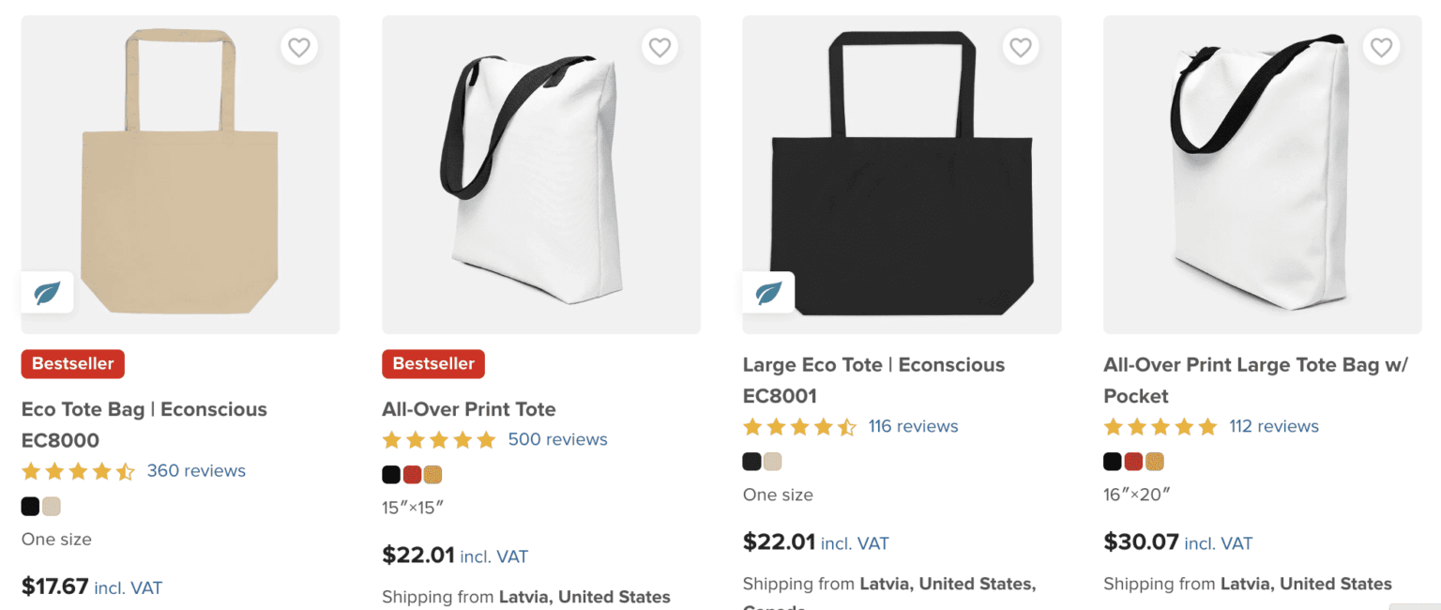Pick the beige swatch on Large Eco Tote
Screen dimensions: 1441x610
772,461
